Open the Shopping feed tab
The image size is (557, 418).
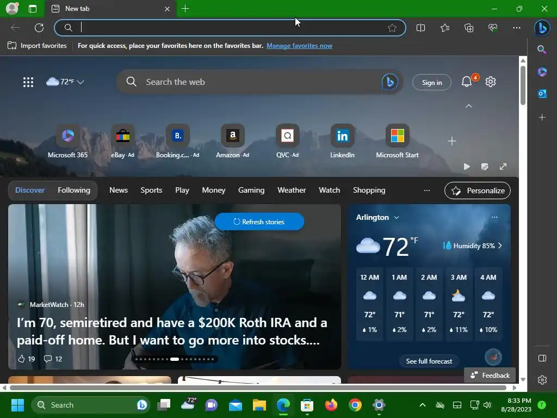tap(369, 190)
